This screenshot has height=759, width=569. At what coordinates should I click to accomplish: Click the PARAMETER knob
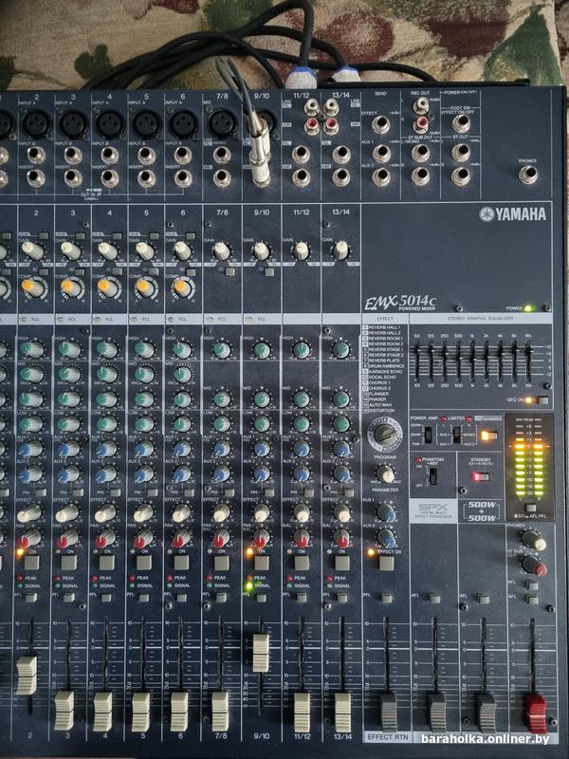tap(385, 473)
